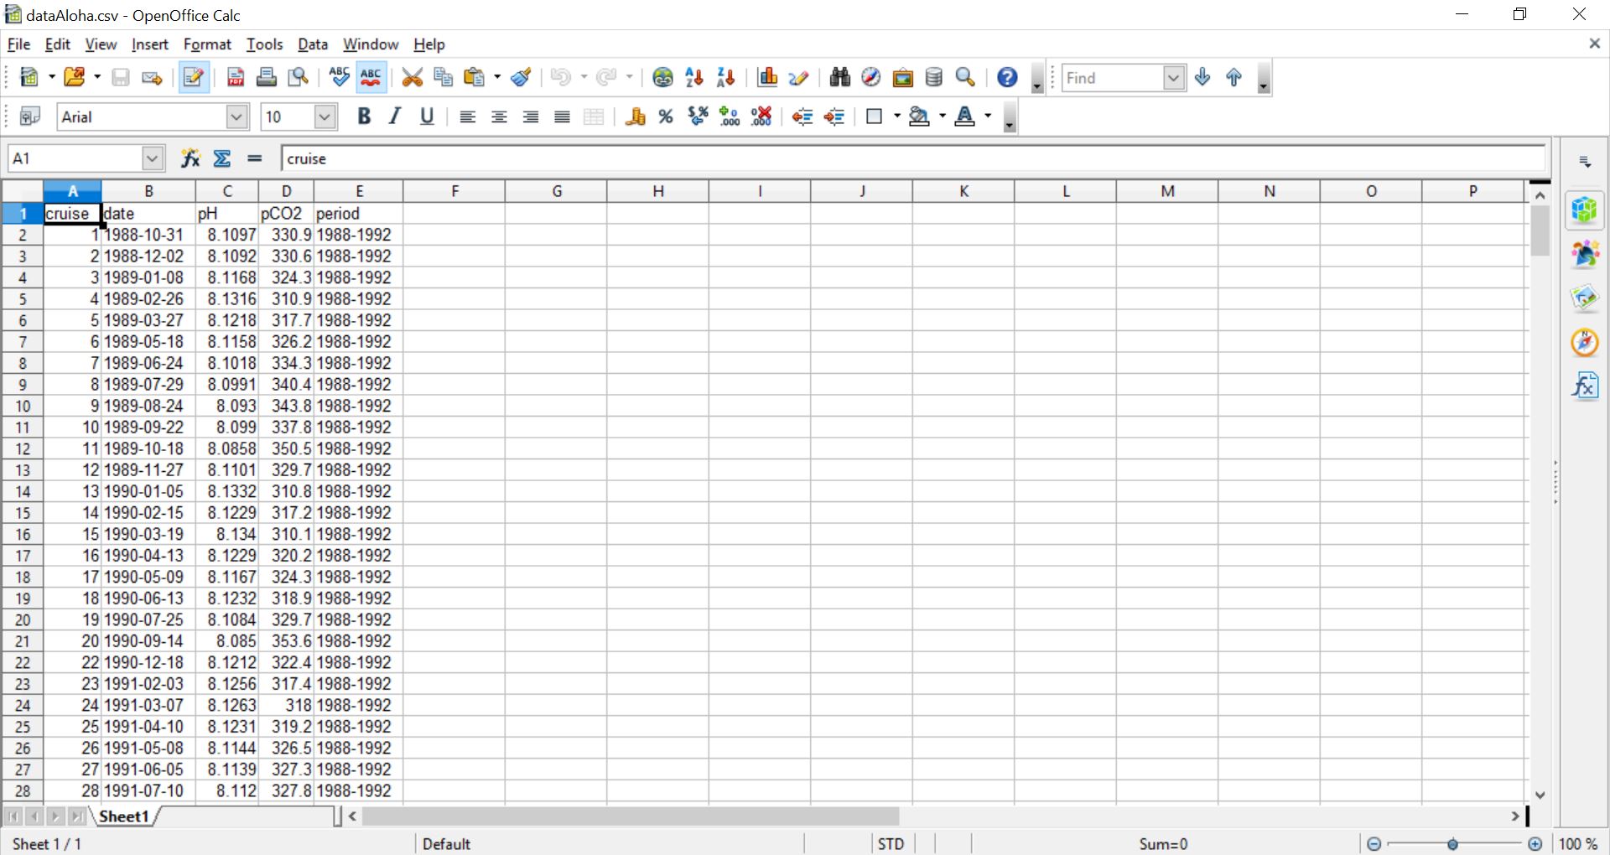Viewport: 1610px width, 855px height.
Task: Click the Font Color A swatch
Action: pyautogui.click(x=965, y=117)
